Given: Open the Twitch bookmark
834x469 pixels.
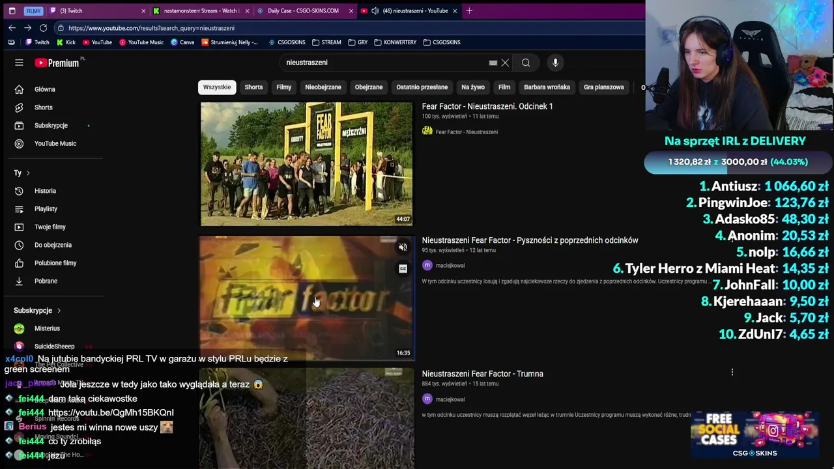Looking at the screenshot, I should 37,42.
